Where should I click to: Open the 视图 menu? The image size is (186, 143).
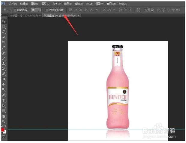pyautogui.click(x=99, y=4)
